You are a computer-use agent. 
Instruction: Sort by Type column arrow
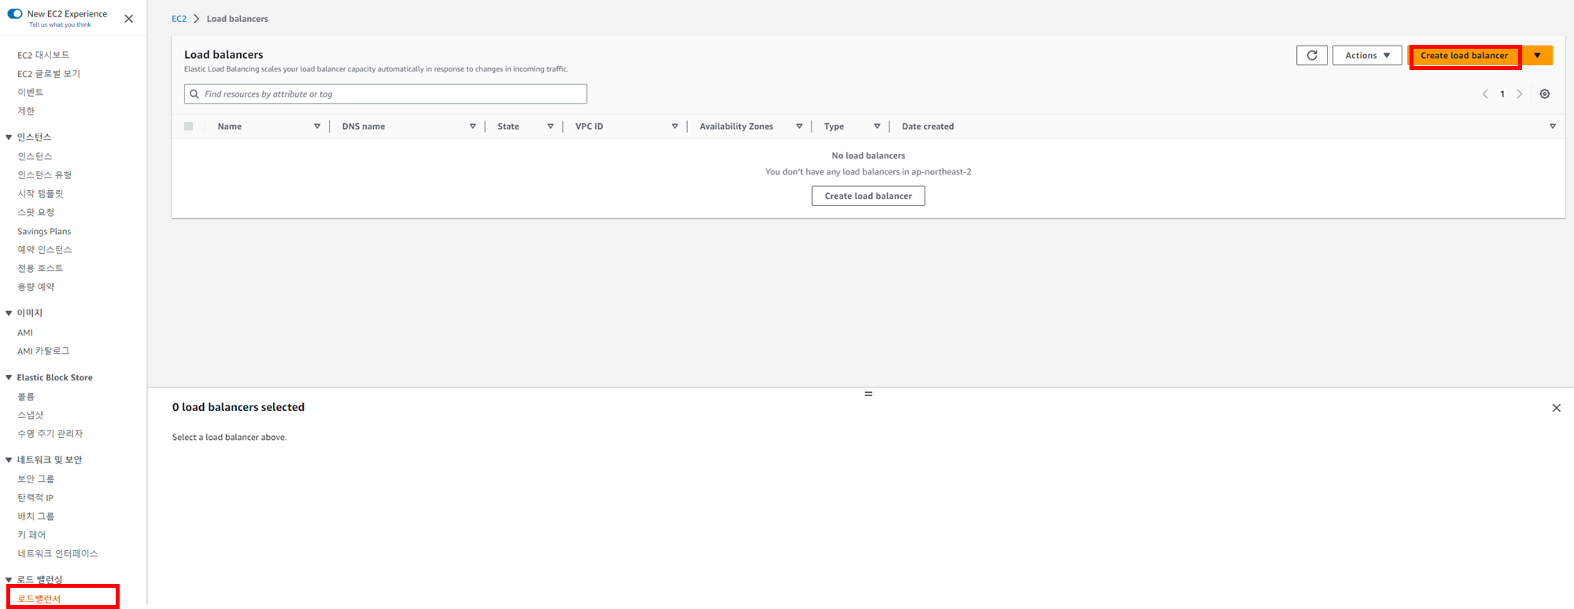pos(877,127)
